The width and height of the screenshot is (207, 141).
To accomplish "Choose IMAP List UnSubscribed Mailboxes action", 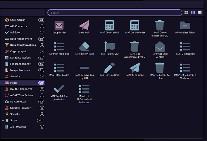I will tap(84, 94).
